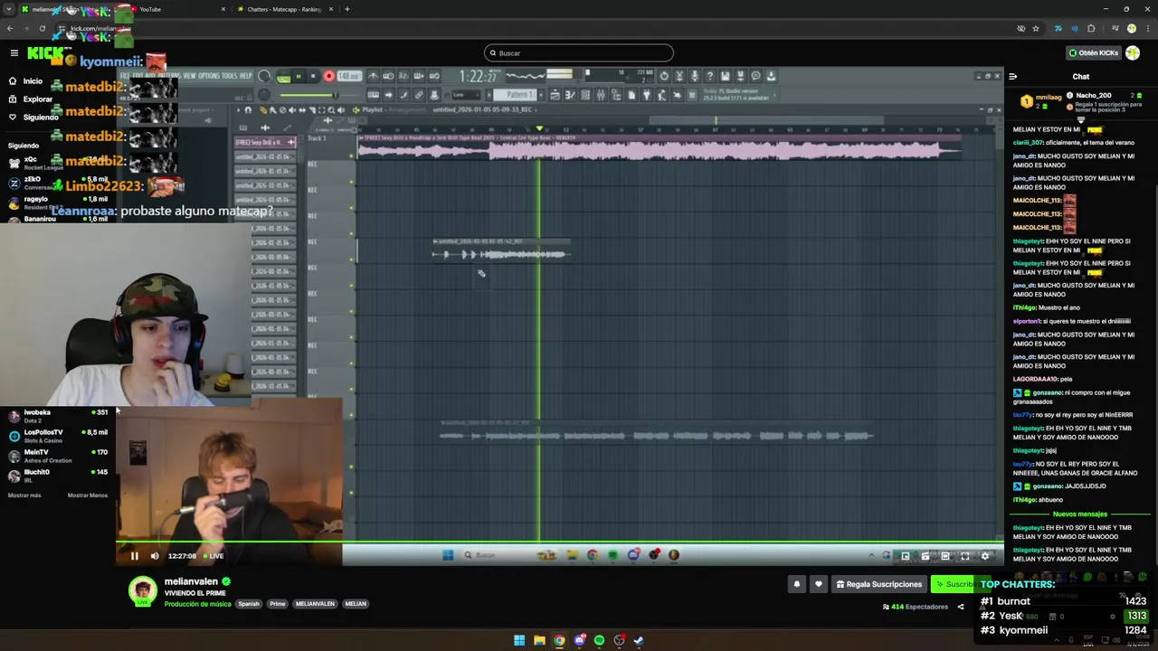This screenshot has height=651, width=1158.
Task: Reload the browser page
Action: pyautogui.click(x=42, y=28)
